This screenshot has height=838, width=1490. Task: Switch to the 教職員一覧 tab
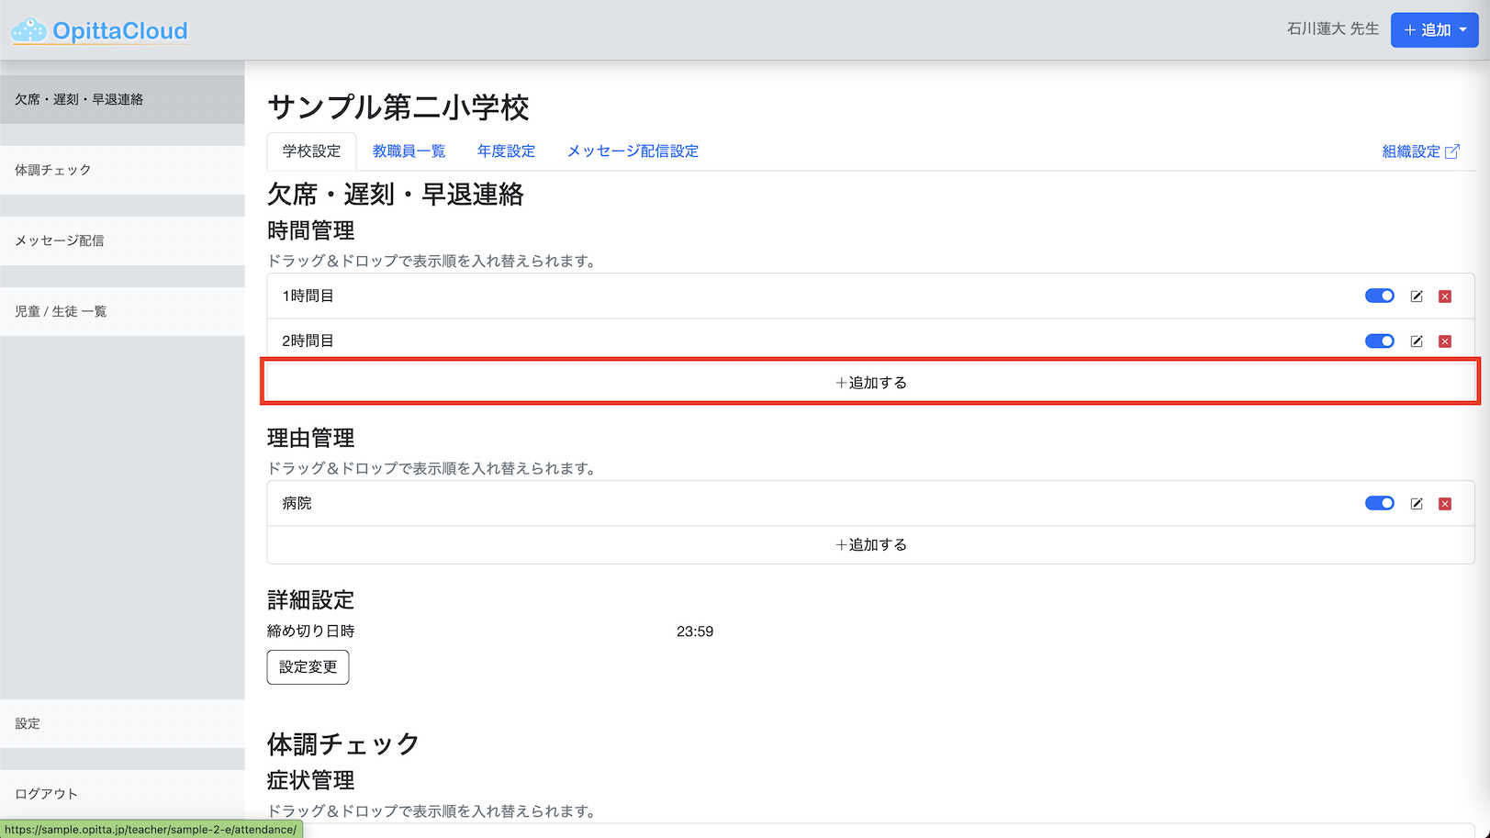[x=409, y=151]
